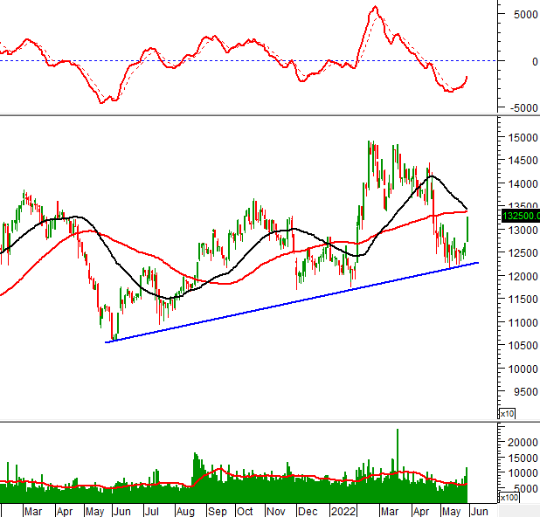Click the 20000 label on volume axis
Image resolution: width=540 pixels, height=517 pixels.
[x=522, y=443]
